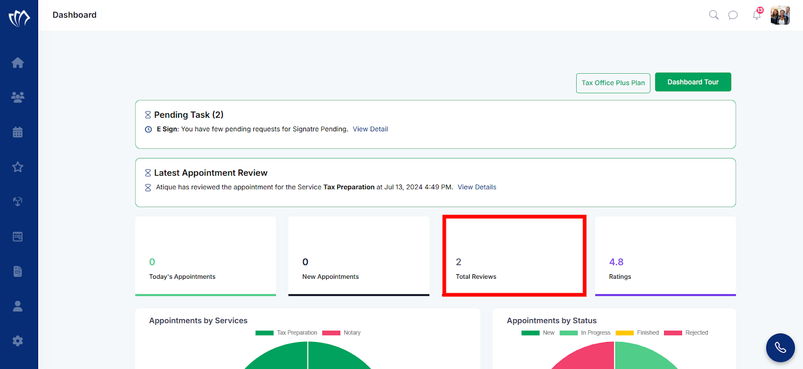Image resolution: width=803 pixels, height=369 pixels.
Task: Click the Tax Office Plus Plan button
Action: click(613, 83)
